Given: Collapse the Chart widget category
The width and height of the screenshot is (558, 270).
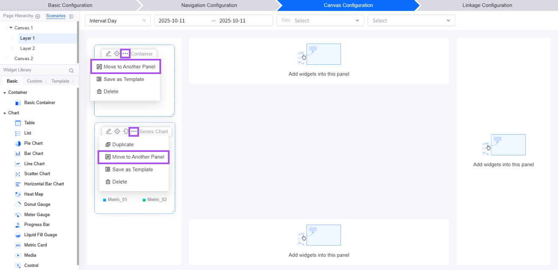Looking at the screenshot, I should pyautogui.click(x=5, y=113).
